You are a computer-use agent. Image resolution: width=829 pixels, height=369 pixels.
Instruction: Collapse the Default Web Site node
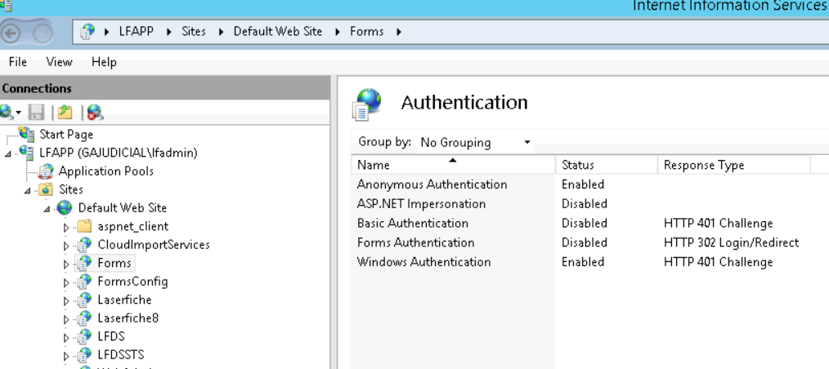pos(48,208)
